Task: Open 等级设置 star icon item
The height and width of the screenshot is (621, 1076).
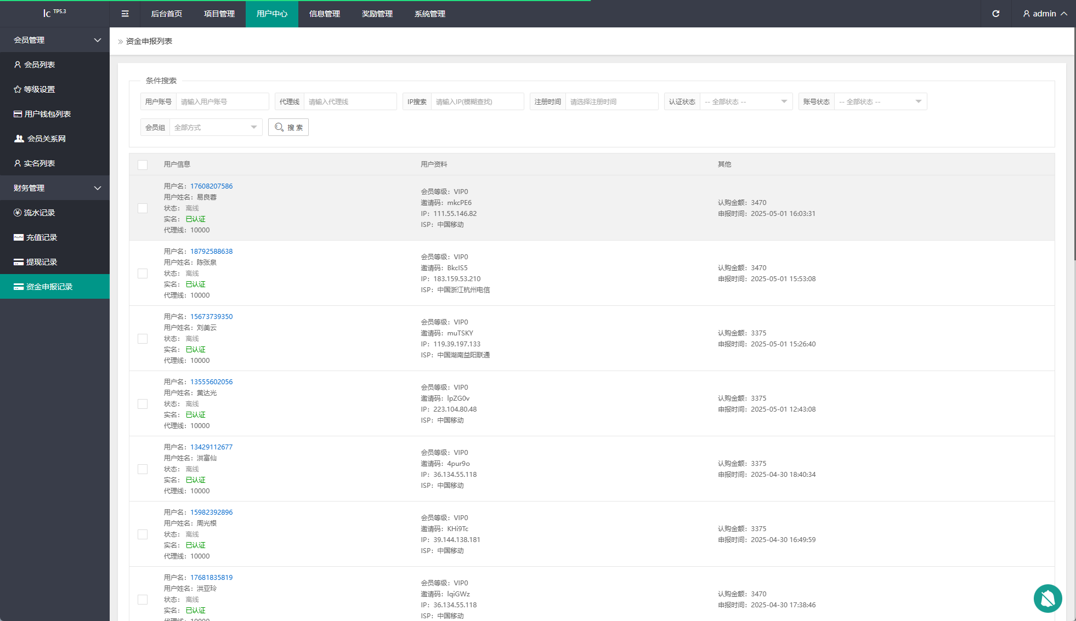Action: 18,89
